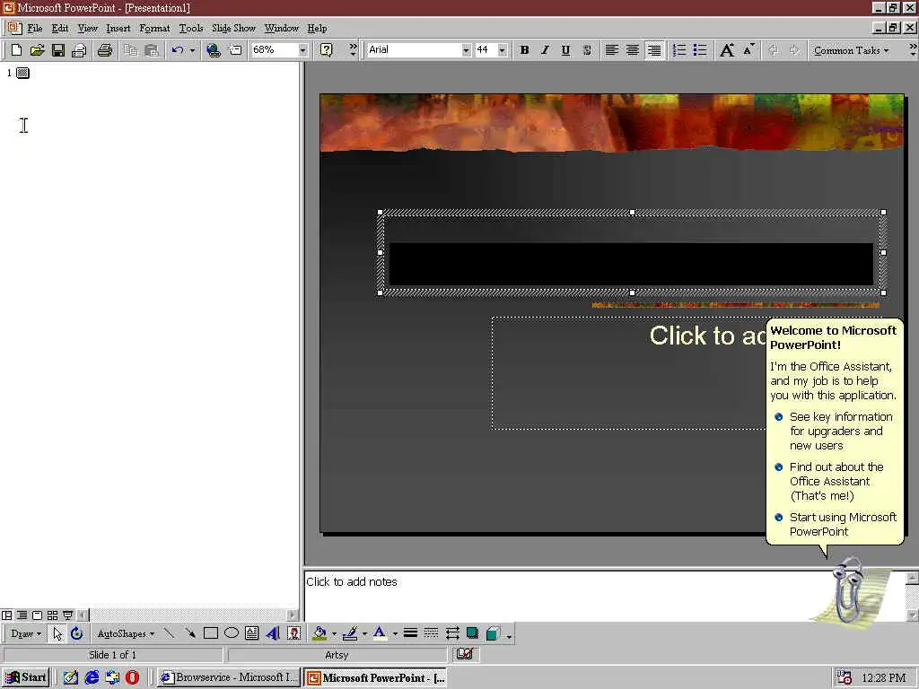
Task: Open the Zoom 68% dropdown
Action: [x=303, y=50]
